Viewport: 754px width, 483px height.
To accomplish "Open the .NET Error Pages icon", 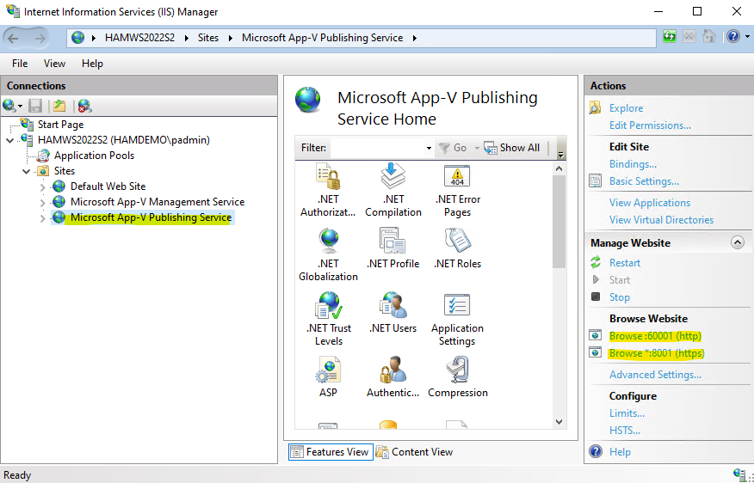I will [x=457, y=177].
